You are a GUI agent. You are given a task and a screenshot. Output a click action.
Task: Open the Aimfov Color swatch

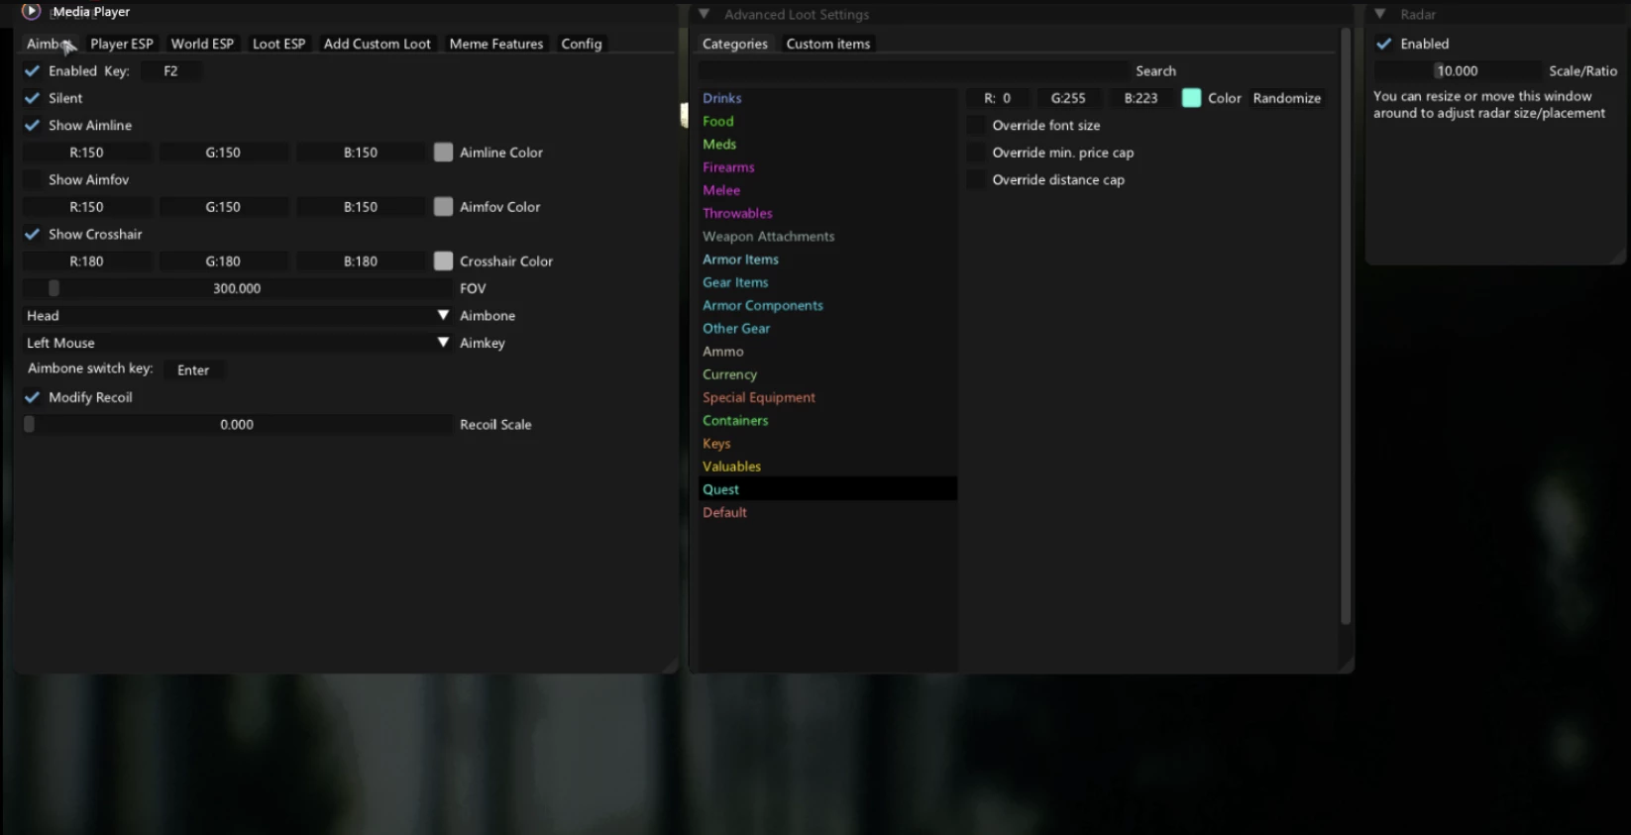443,207
